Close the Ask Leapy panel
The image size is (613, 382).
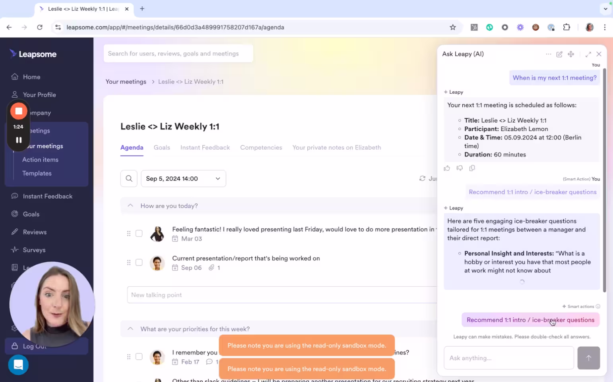(x=599, y=54)
